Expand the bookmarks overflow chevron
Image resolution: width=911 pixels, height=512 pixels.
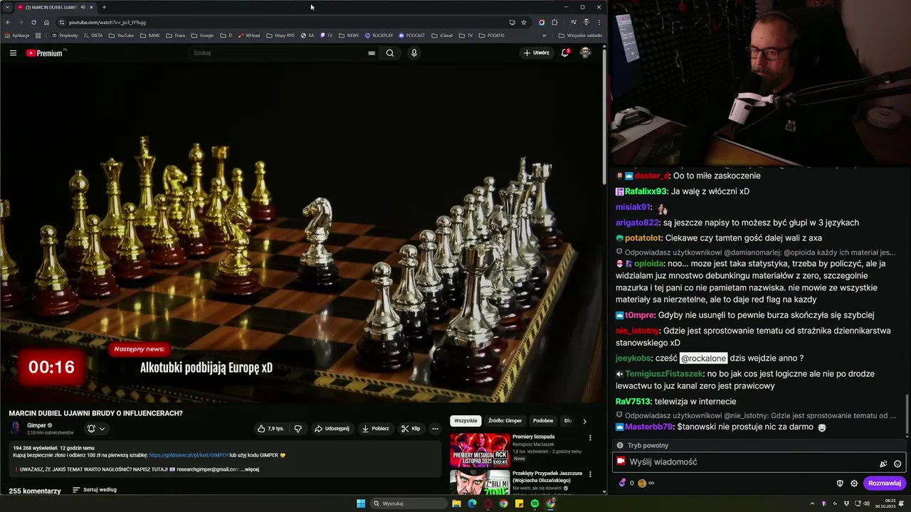(544, 36)
